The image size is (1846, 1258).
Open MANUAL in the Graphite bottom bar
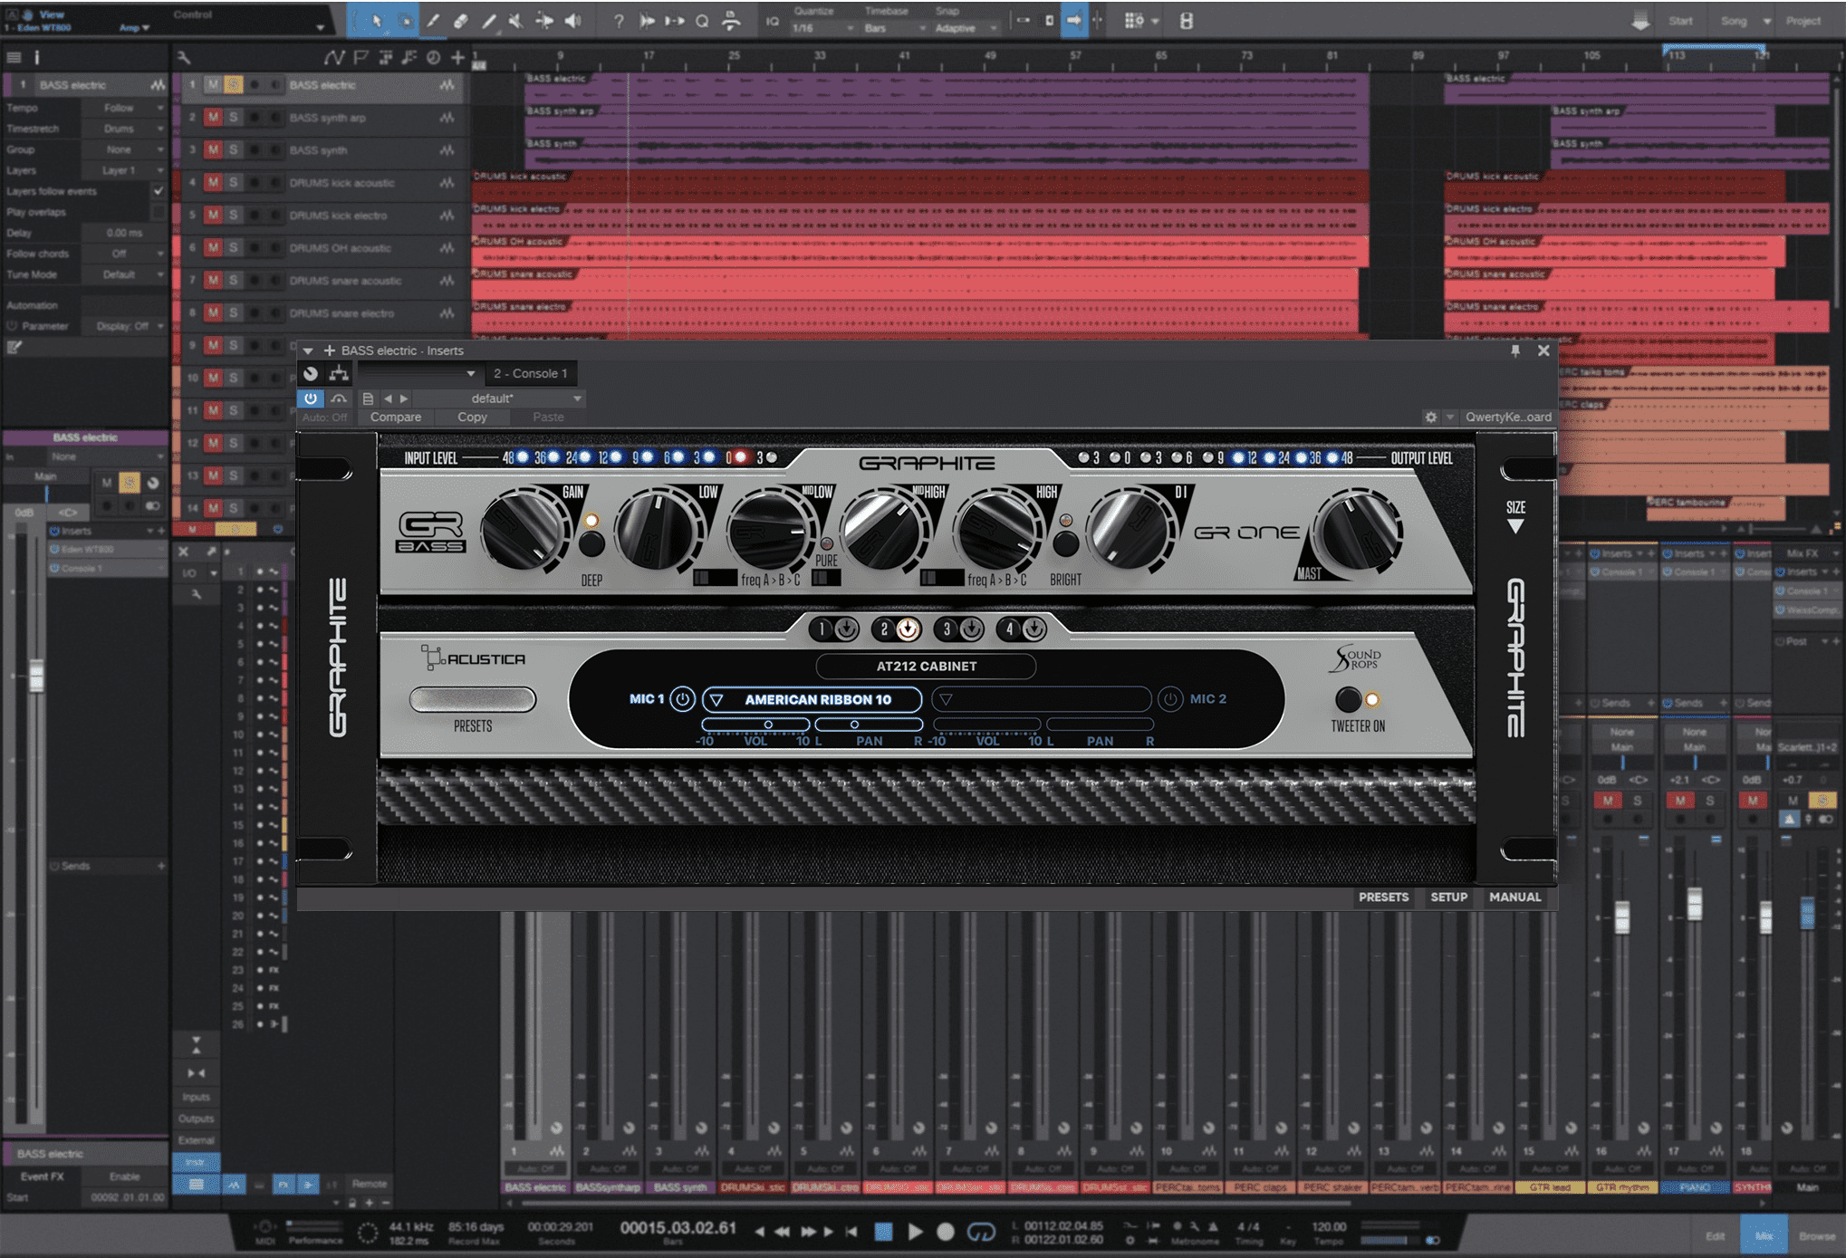pos(1514,897)
